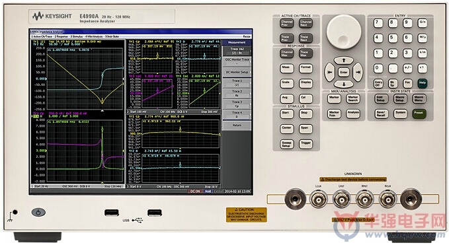
Task: Click the Channel Max key
Action: (286, 53)
